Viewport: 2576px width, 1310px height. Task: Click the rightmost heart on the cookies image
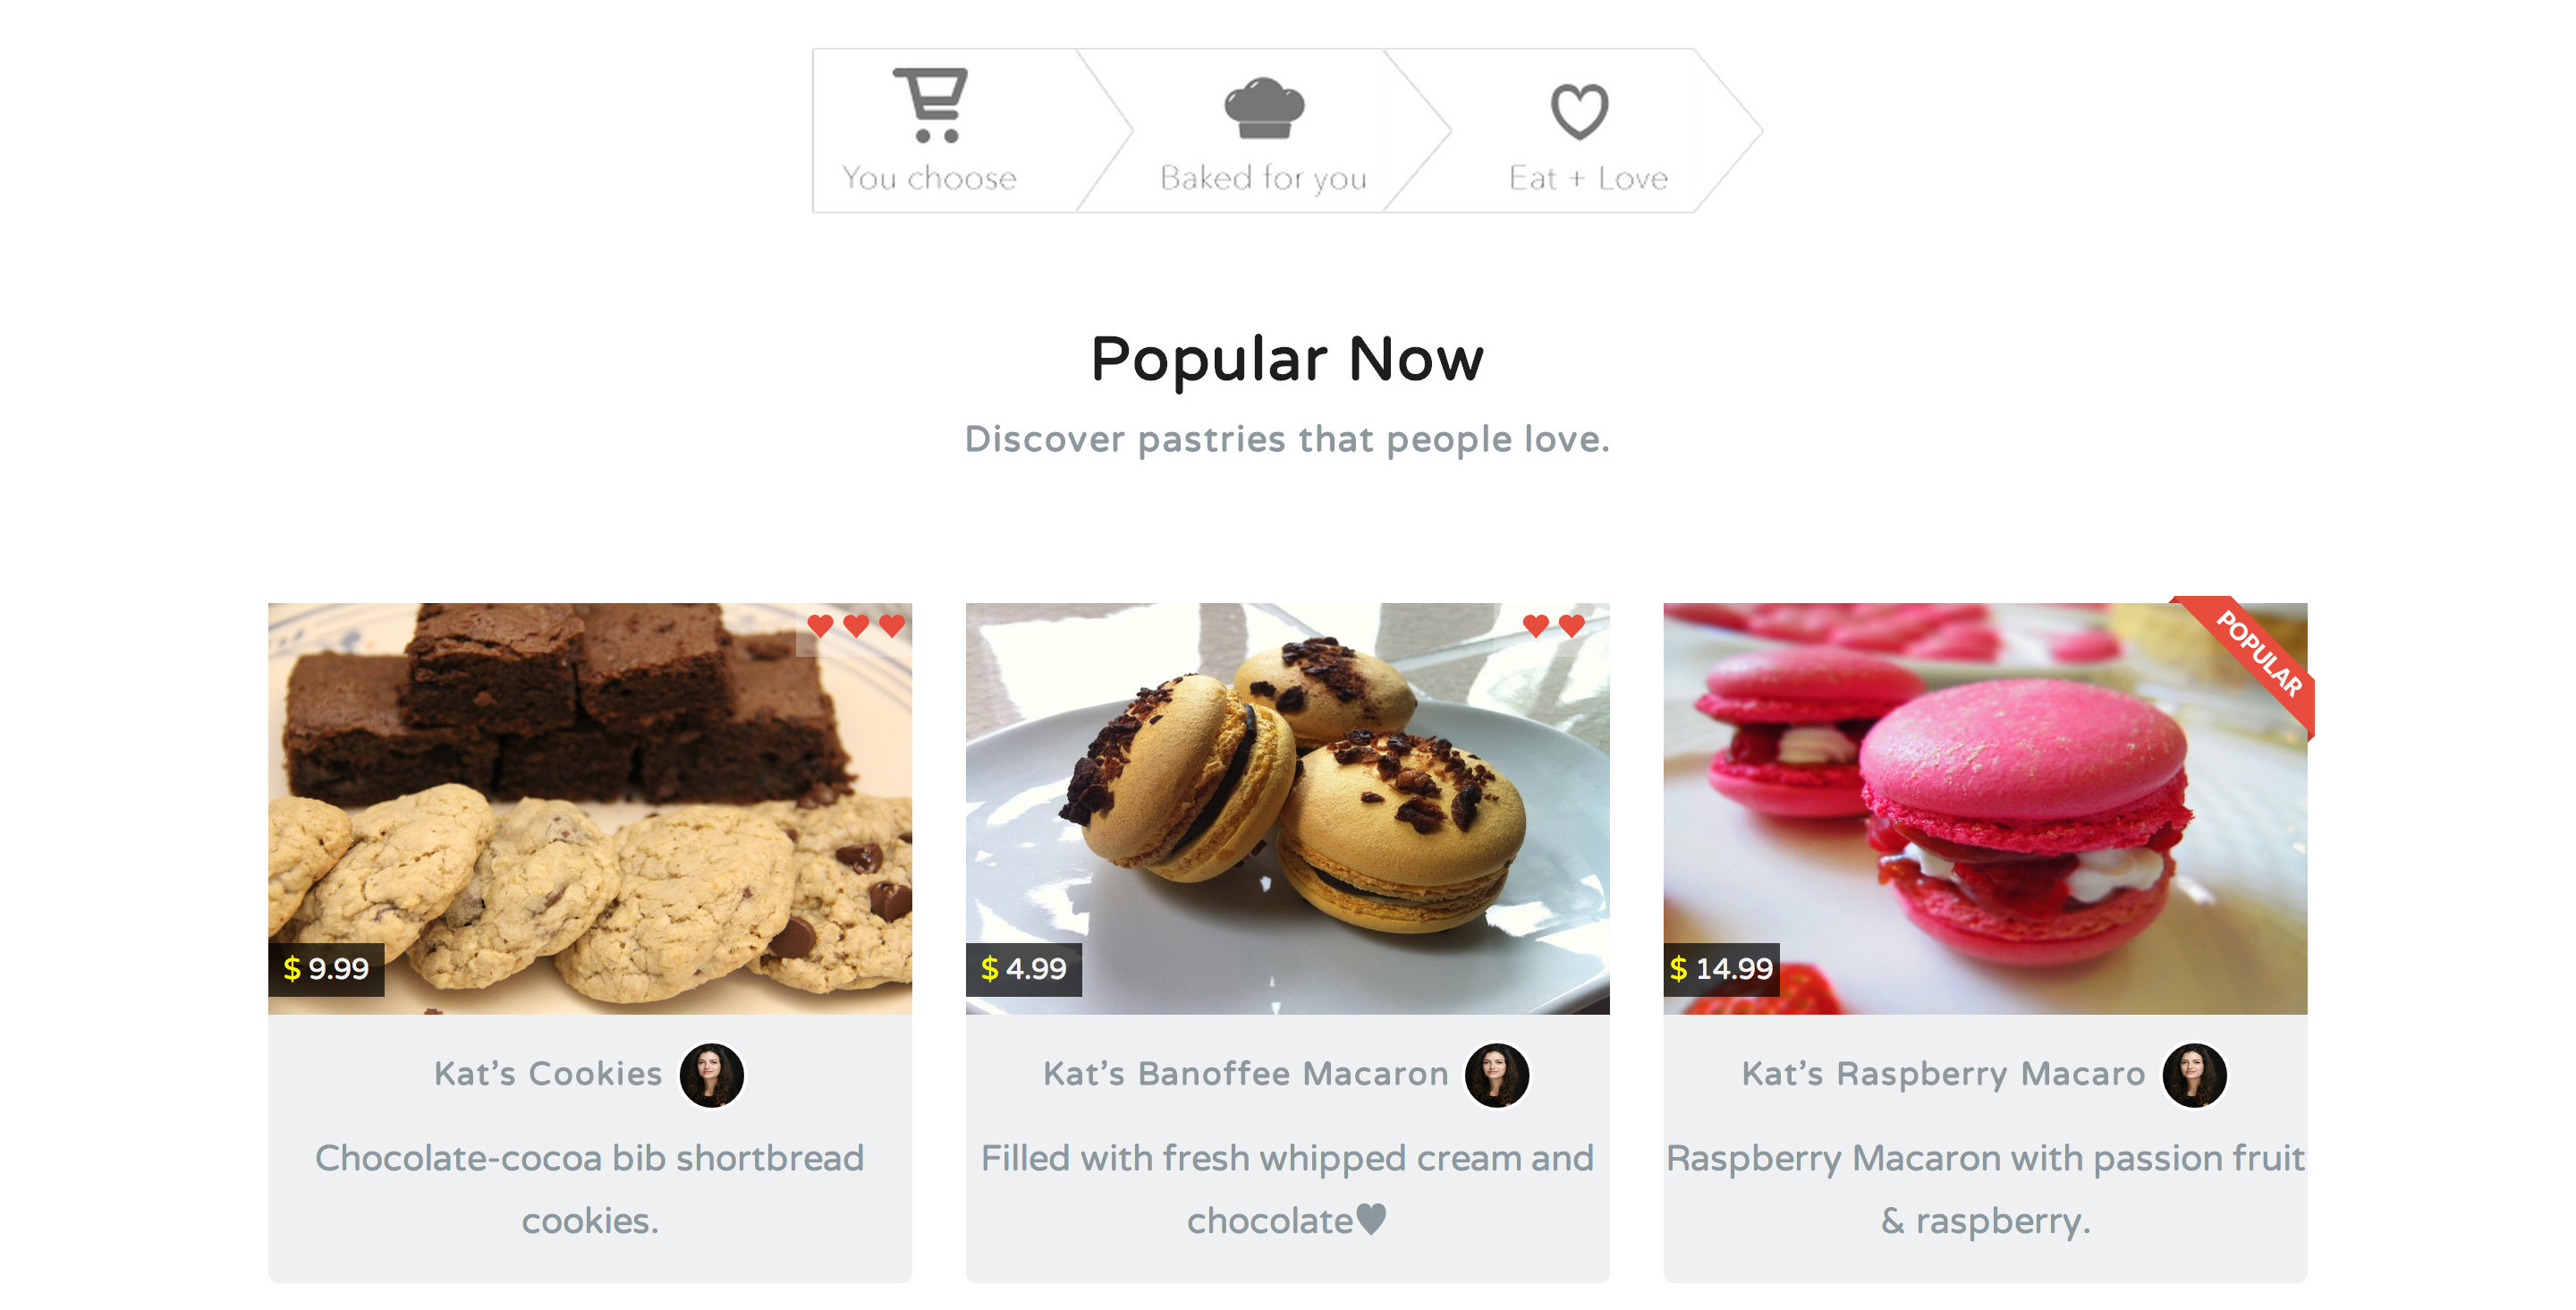[x=891, y=625]
